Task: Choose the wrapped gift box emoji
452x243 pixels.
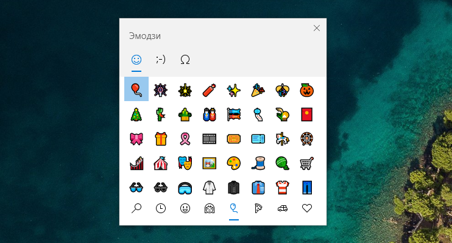Action: [161, 139]
